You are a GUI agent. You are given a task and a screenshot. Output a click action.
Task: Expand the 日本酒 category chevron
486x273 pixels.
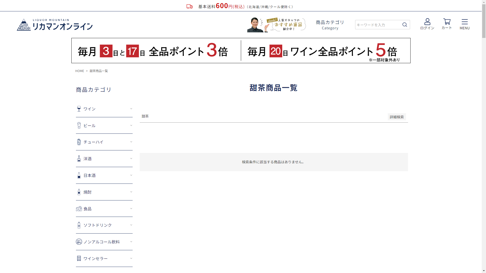pos(131,175)
